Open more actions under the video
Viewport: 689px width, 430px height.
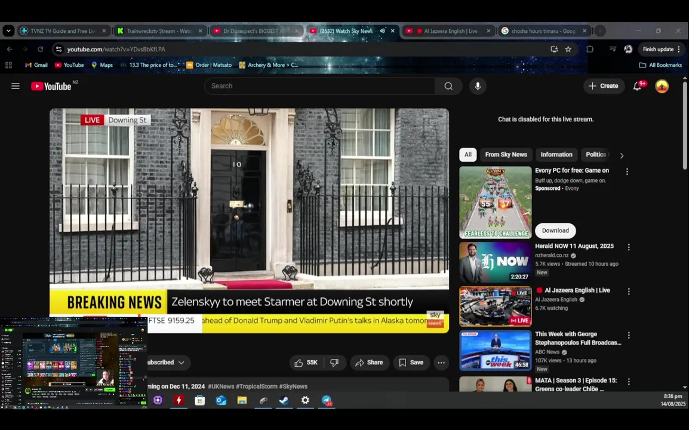click(x=441, y=363)
